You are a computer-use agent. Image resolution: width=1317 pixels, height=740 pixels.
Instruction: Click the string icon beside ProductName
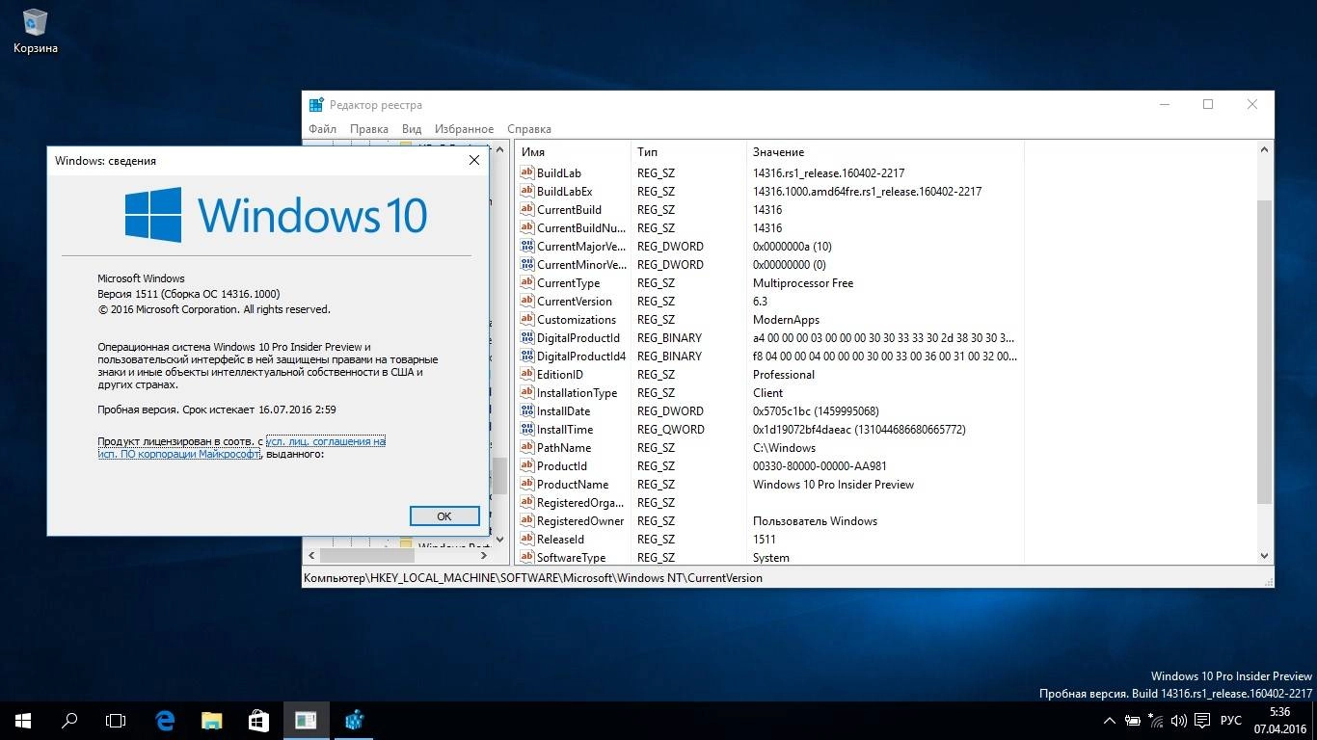pos(527,484)
